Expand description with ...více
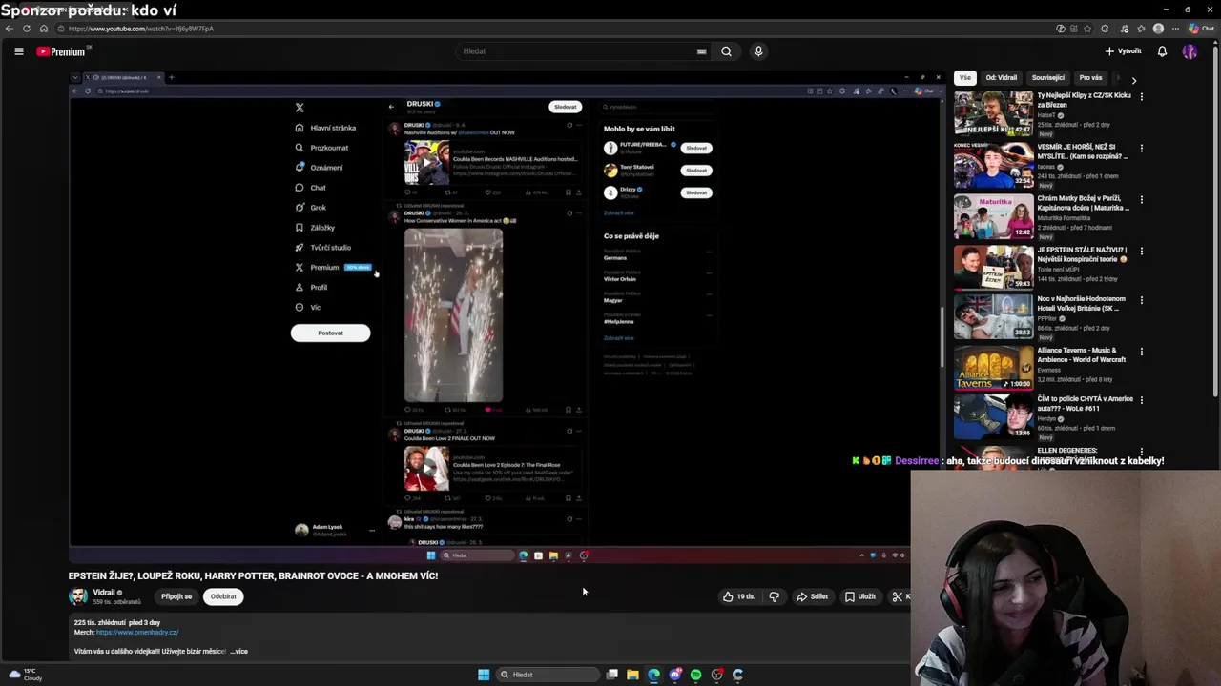The width and height of the screenshot is (1221, 686). pos(238,652)
